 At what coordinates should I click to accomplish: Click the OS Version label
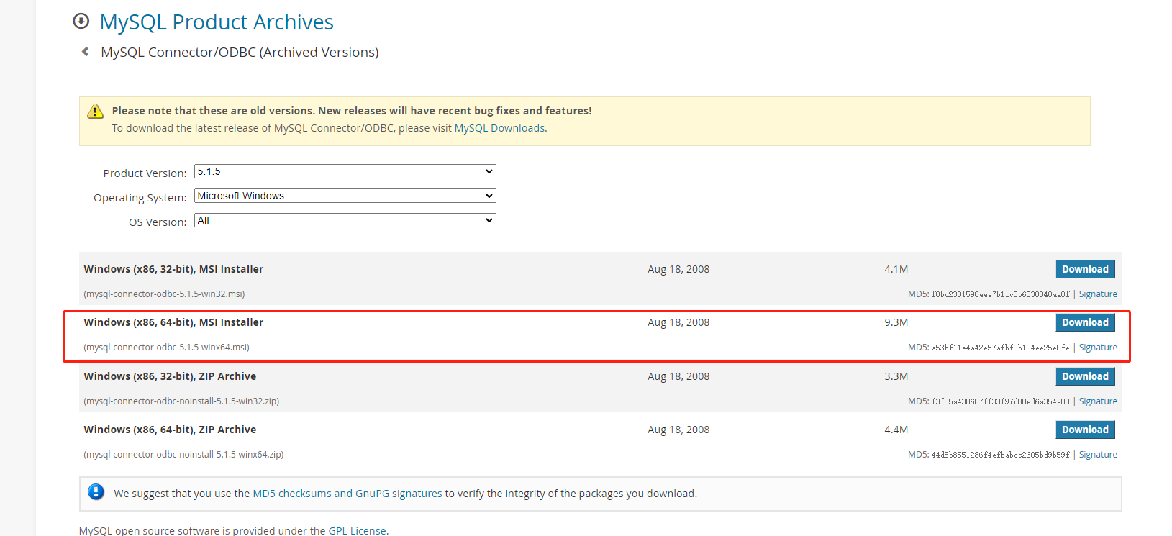pyautogui.click(x=158, y=222)
